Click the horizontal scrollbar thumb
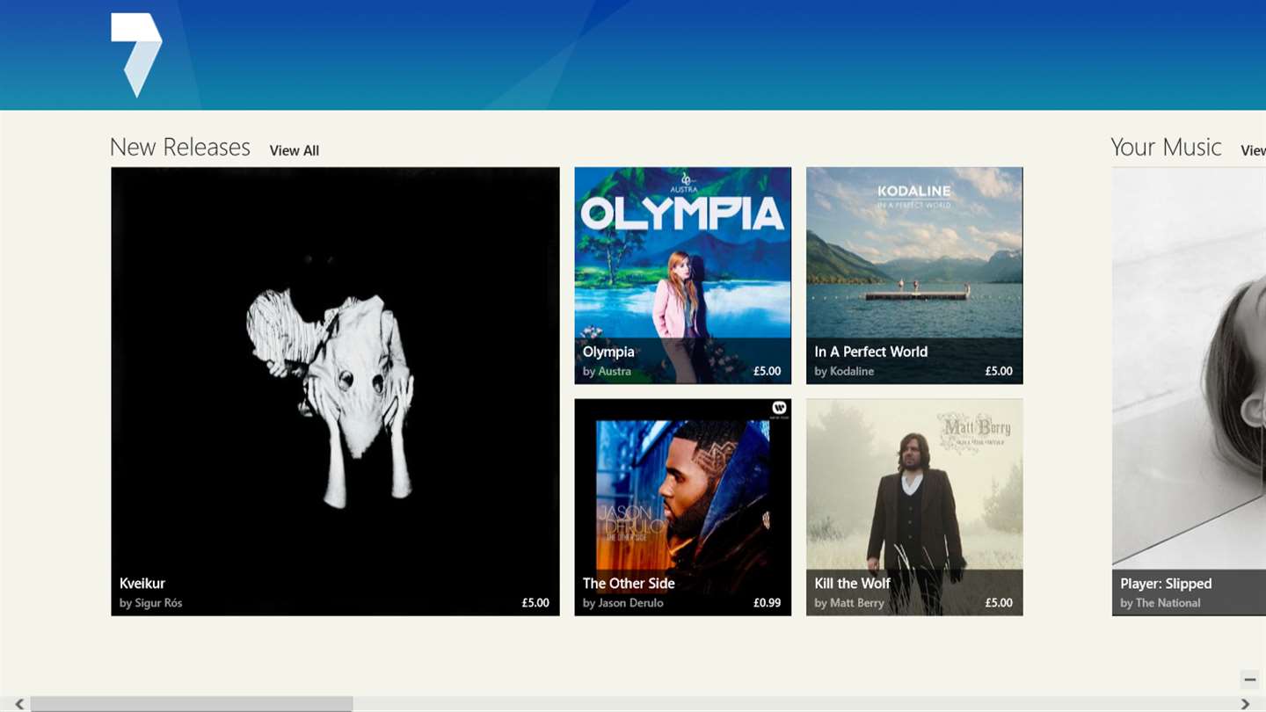Viewport: 1266px width, 712px height. 192,704
